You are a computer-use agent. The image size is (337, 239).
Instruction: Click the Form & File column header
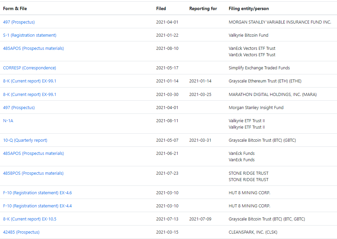tap(15, 8)
